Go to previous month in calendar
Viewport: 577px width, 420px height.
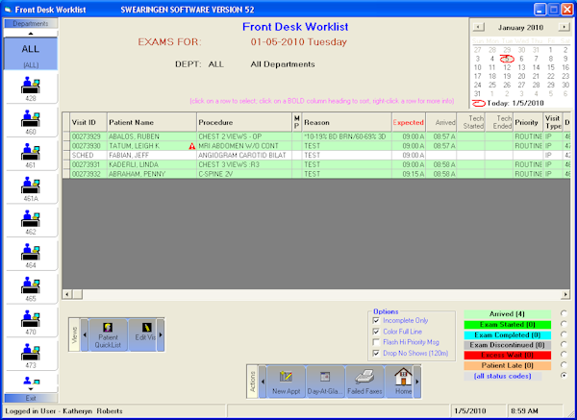tap(478, 27)
